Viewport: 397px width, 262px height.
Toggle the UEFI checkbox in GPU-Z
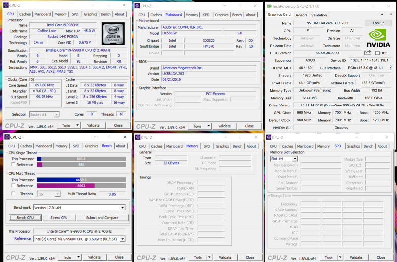coord(377,53)
